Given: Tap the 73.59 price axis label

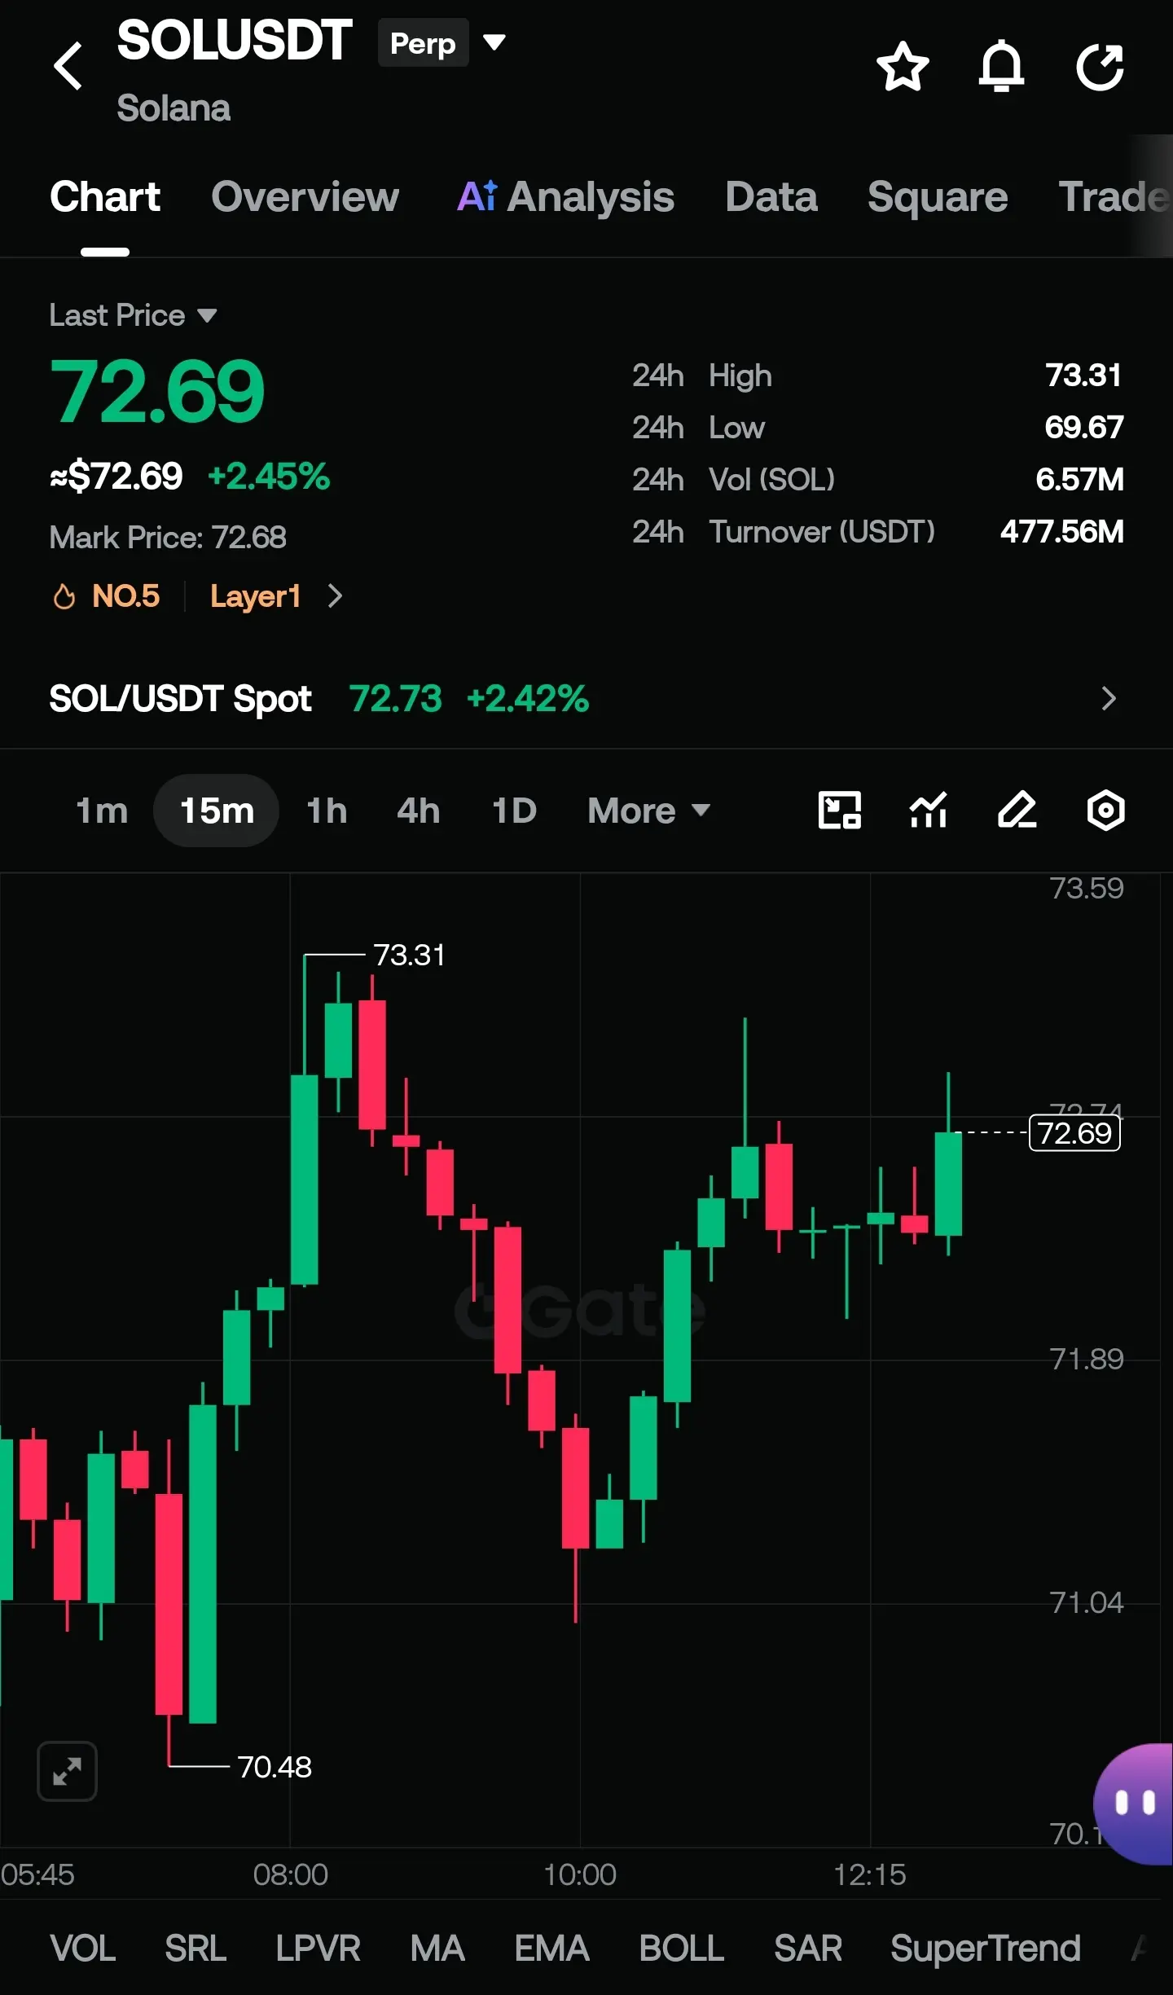Looking at the screenshot, I should pos(1087,888).
